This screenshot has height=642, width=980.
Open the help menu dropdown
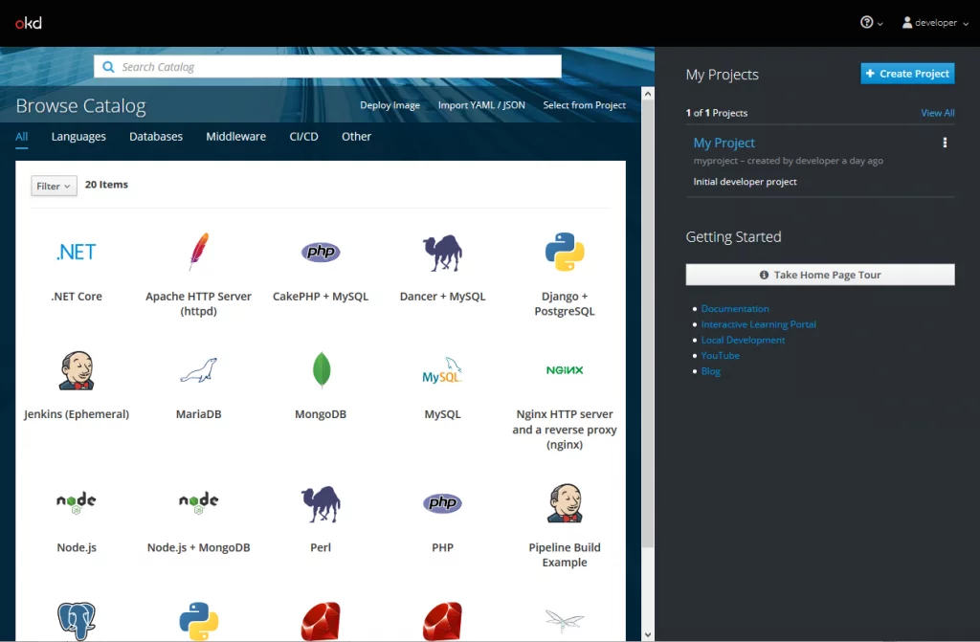[871, 23]
